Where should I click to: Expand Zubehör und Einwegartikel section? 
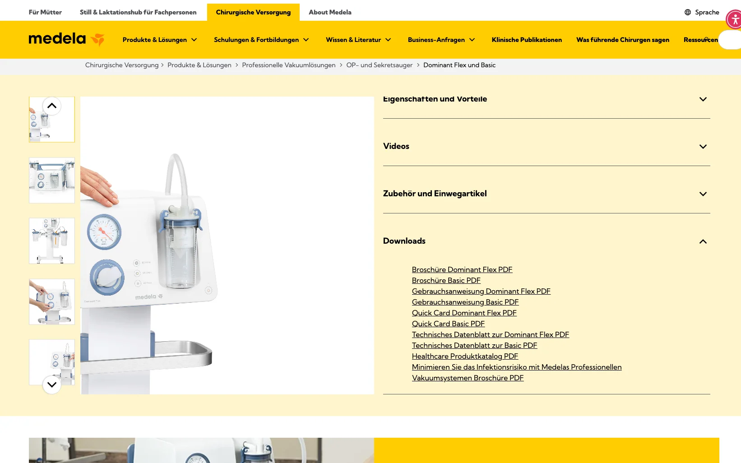[546, 194]
